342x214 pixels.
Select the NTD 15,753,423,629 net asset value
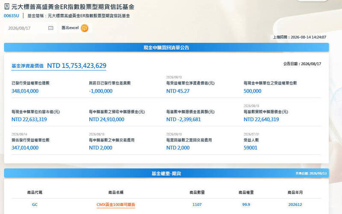coord(77,66)
